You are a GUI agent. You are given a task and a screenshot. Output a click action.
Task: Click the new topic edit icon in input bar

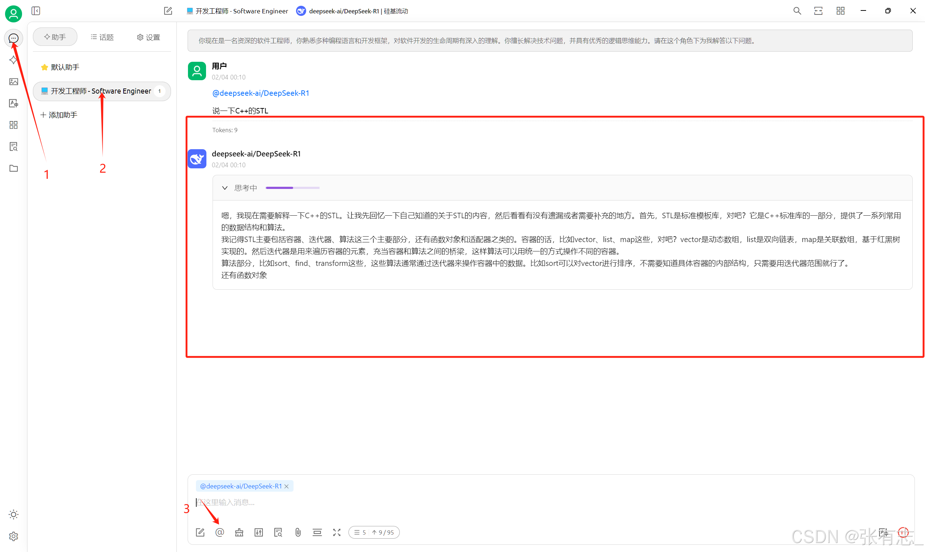click(200, 532)
